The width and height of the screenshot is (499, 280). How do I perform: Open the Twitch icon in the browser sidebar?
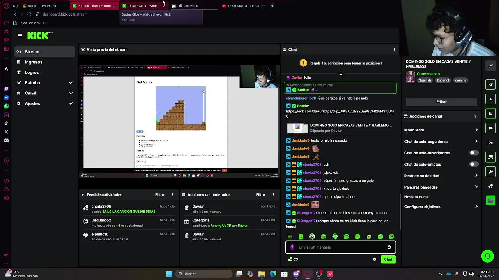click(6, 89)
